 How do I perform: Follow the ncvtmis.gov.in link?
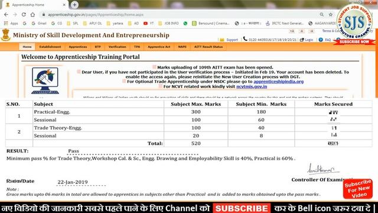click(252, 86)
